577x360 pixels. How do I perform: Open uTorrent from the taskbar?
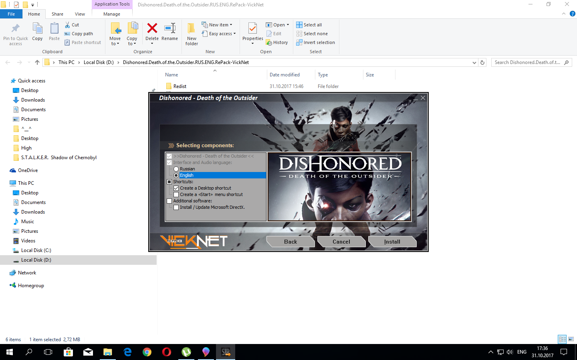point(186,352)
